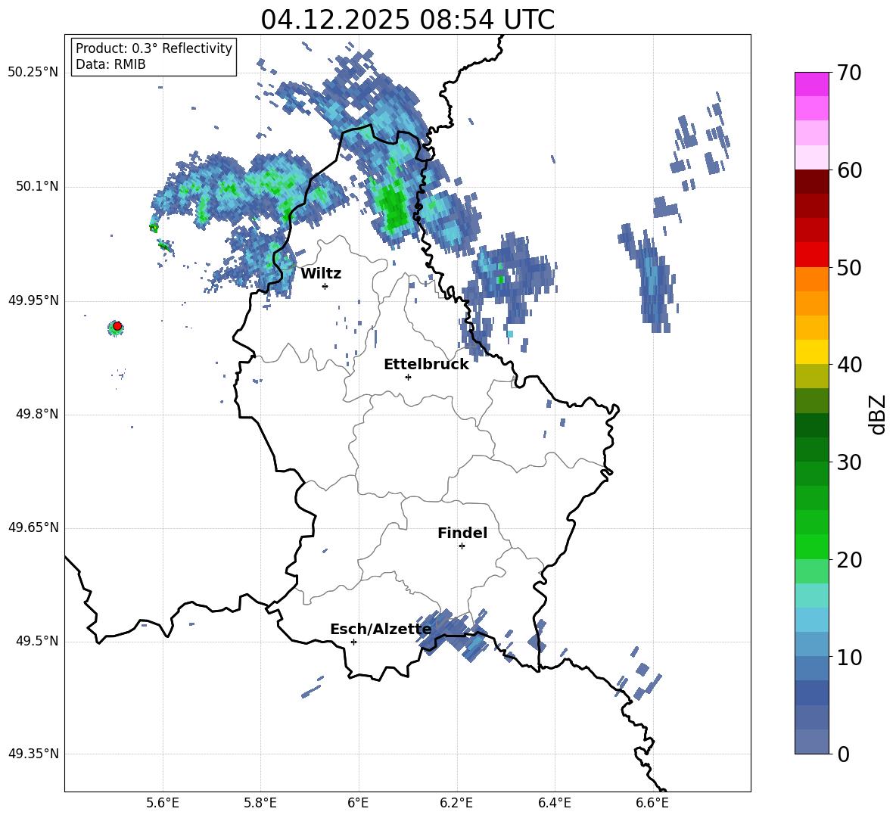Click the Wiltz city label
Screen dimensions: 896x818
click(x=321, y=274)
